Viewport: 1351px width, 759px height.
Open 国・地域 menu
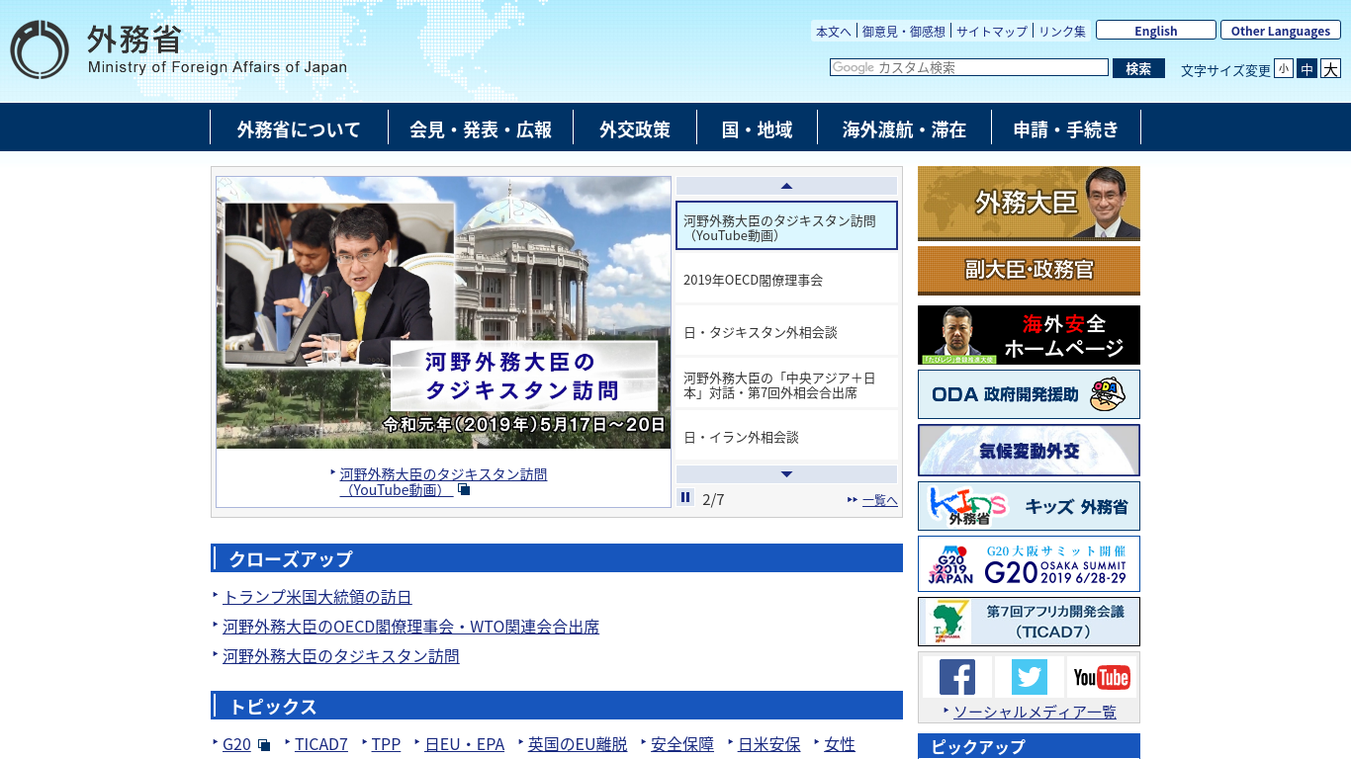tap(757, 128)
